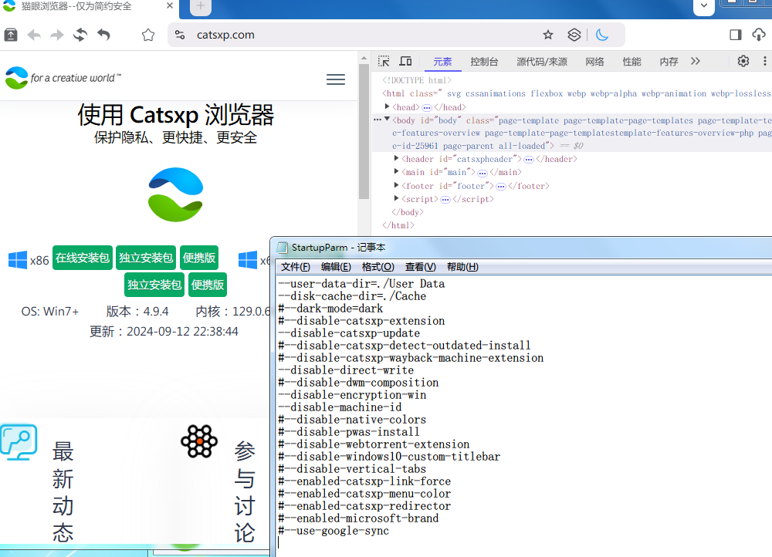Toggle the side panel icon

point(736,35)
